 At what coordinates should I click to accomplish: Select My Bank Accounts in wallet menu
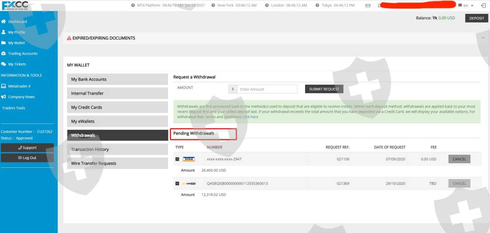pyautogui.click(x=117, y=79)
